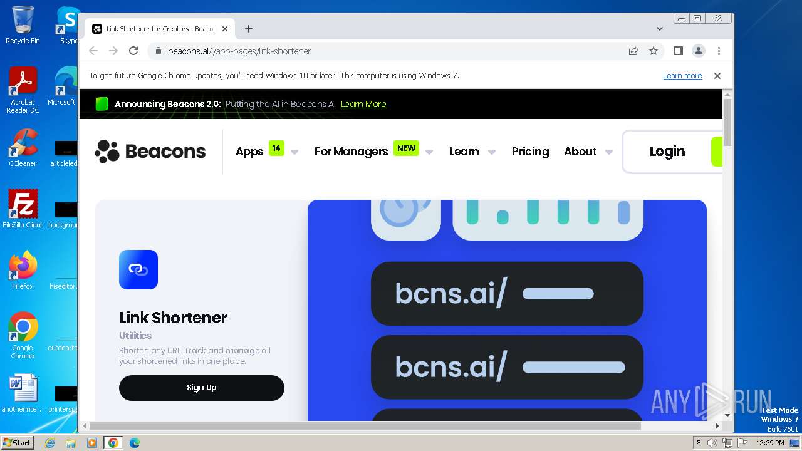Show hidden system tray icons
The image size is (802, 451).
[699, 443]
